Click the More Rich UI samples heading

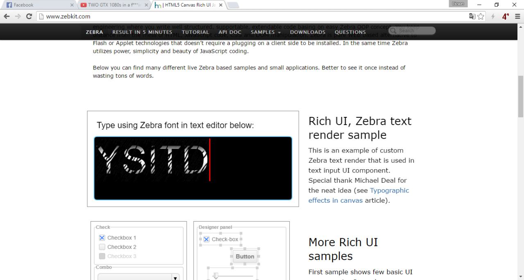343,249
